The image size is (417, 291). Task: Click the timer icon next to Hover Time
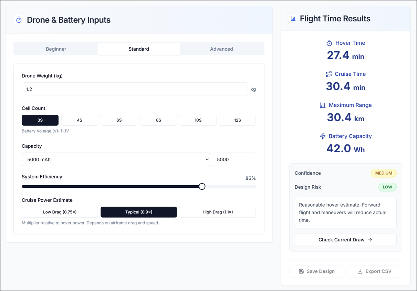pos(329,43)
